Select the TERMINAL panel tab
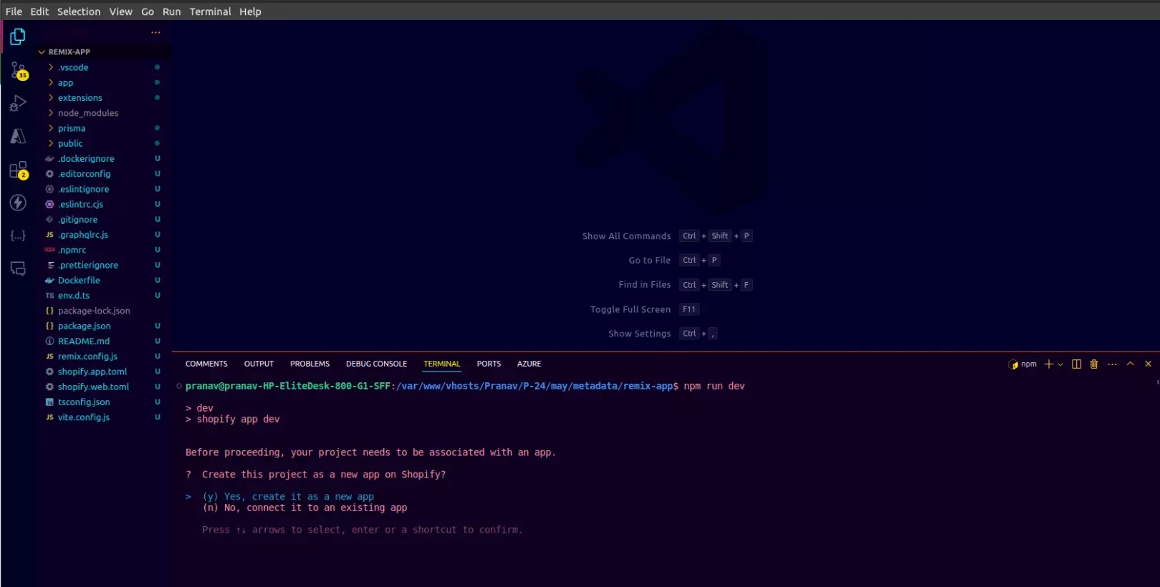This screenshot has width=1160, height=587. tap(441, 364)
